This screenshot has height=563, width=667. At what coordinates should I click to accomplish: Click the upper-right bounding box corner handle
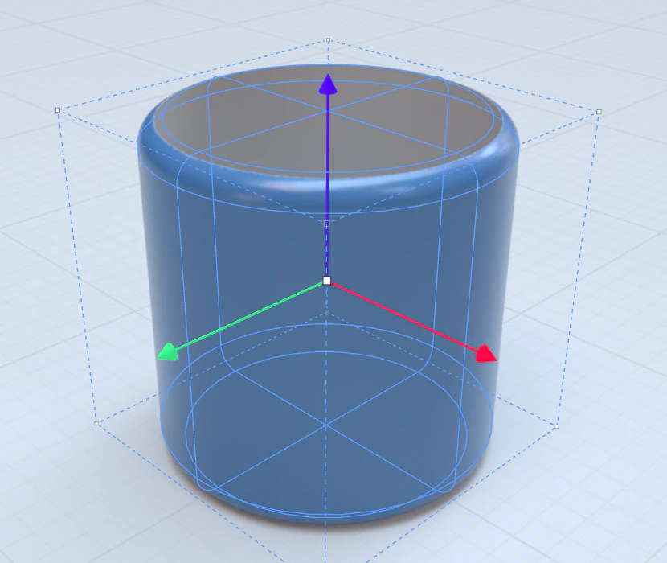(599, 112)
